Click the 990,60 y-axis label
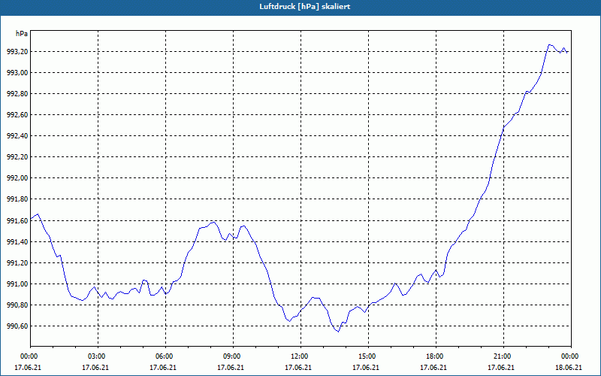Viewport: 601px width, 376px height. pos(17,326)
